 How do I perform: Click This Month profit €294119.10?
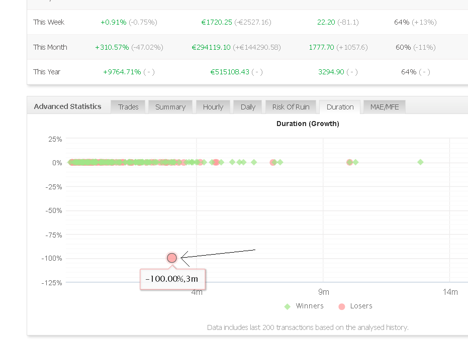[x=211, y=47]
